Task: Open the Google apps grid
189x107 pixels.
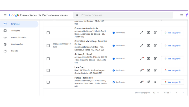Action: pyautogui.click(x=181, y=15)
